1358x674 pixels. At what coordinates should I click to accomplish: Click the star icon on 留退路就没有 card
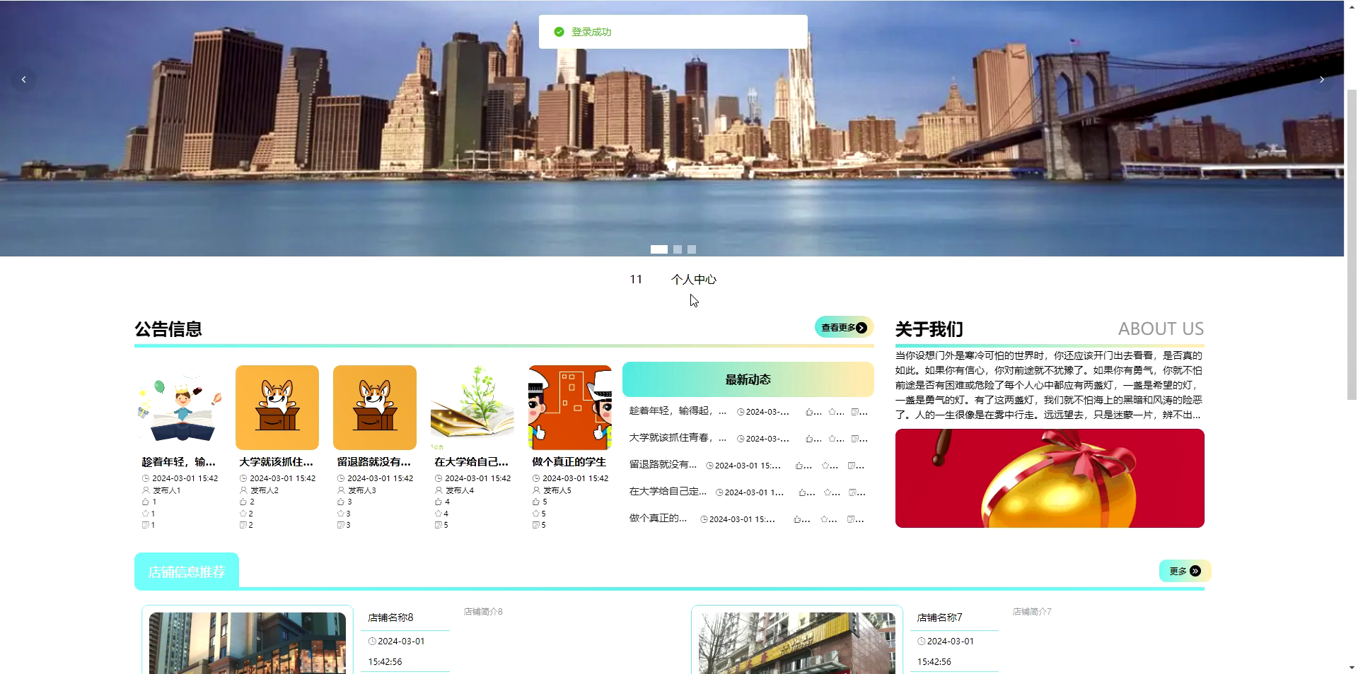click(x=340, y=513)
